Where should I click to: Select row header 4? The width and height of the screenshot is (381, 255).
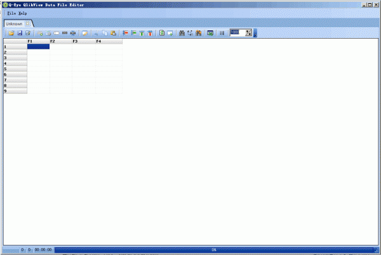click(x=15, y=63)
